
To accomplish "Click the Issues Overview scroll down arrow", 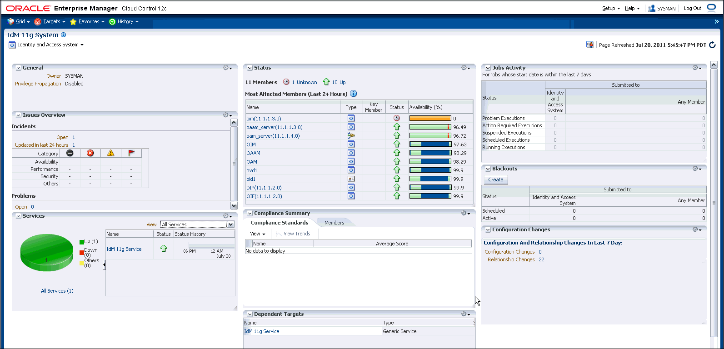I will pyautogui.click(x=234, y=205).
